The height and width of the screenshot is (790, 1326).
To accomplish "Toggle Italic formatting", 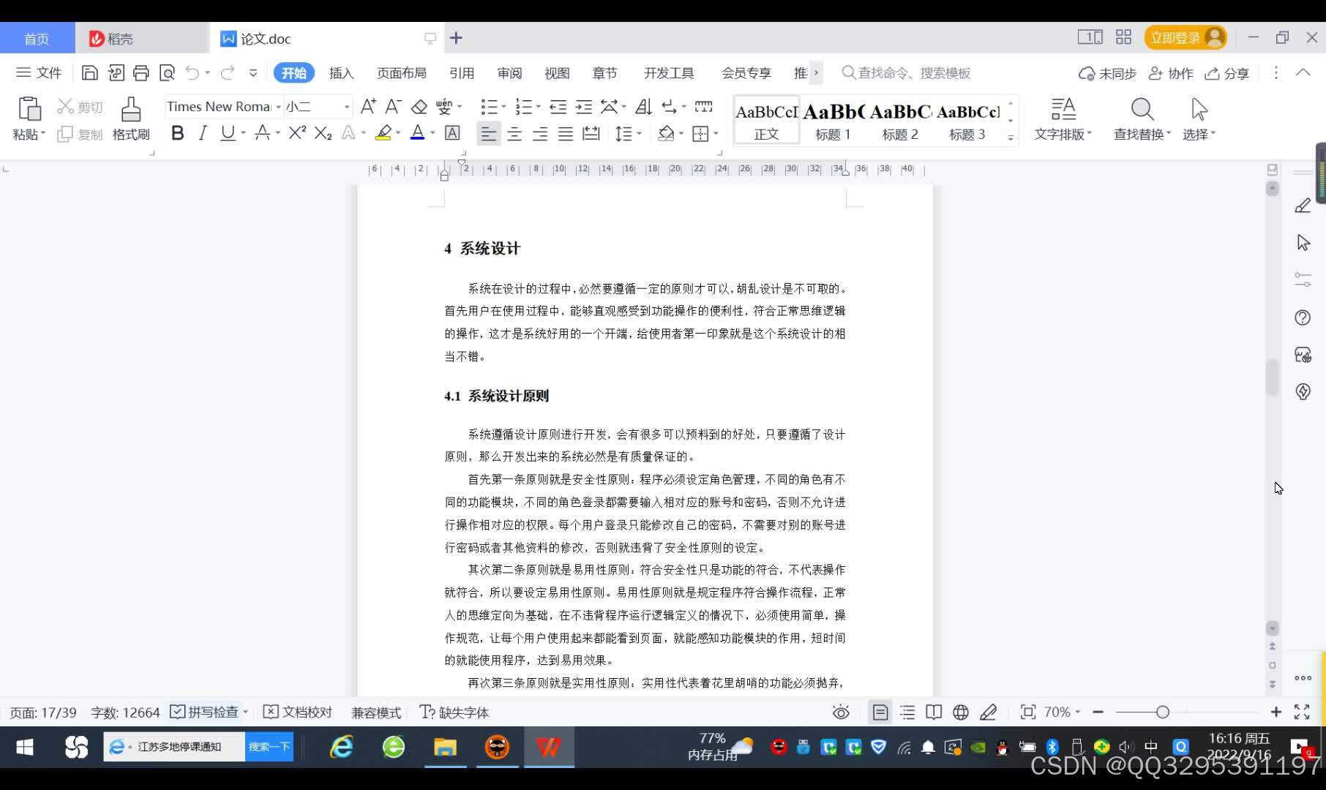I will pyautogui.click(x=203, y=133).
